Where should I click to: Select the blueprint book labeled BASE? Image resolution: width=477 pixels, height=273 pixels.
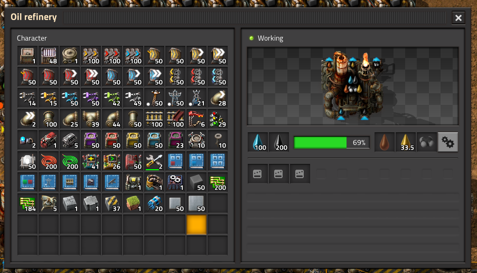(218, 162)
